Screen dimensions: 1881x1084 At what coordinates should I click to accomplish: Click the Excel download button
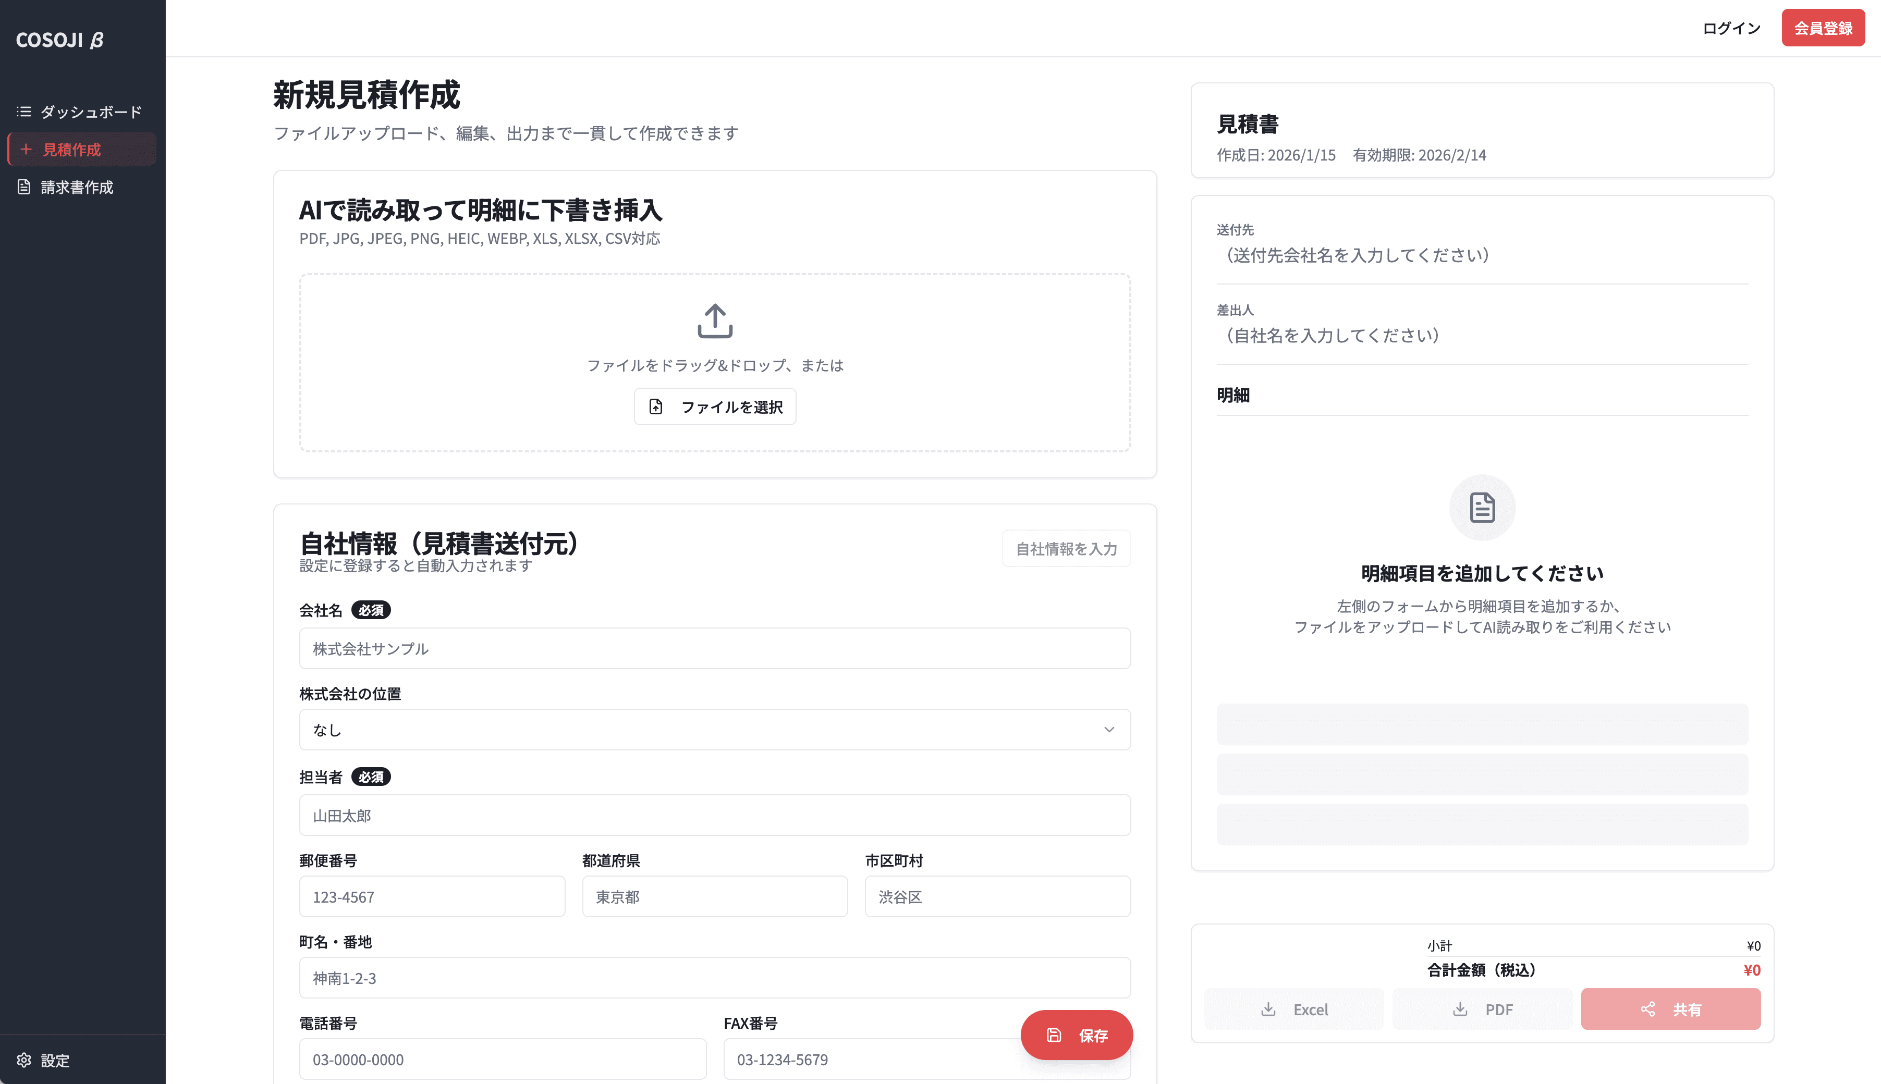(1293, 1009)
